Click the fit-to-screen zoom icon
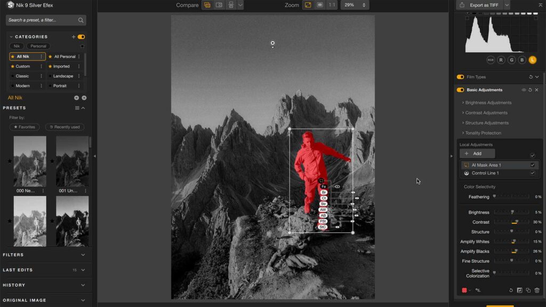546x307 pixels. coord(307,5)
